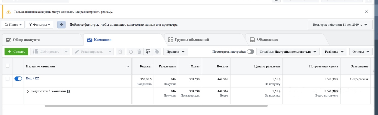
Task: Click Keto / KZ row 1,61 $ cost cell
Action: click(x=256, y=81)
